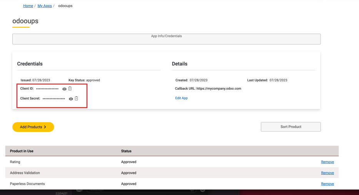Remove the Address Validation product
Viewport: 359px width, 195px height.
tap(327, 173)
